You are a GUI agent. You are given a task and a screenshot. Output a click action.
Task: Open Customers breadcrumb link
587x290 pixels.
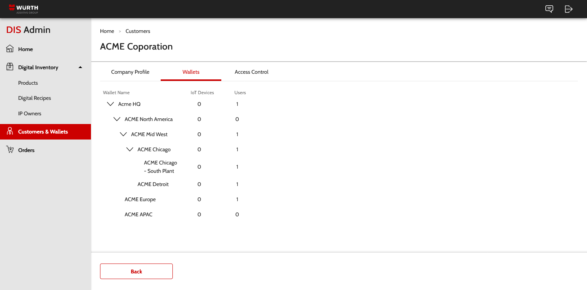click(138, 31)
